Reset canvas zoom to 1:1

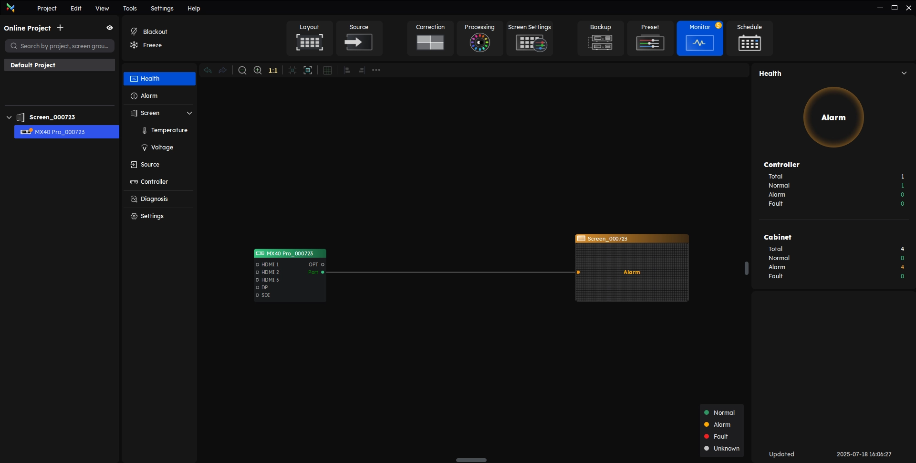[x=273, y=71]
